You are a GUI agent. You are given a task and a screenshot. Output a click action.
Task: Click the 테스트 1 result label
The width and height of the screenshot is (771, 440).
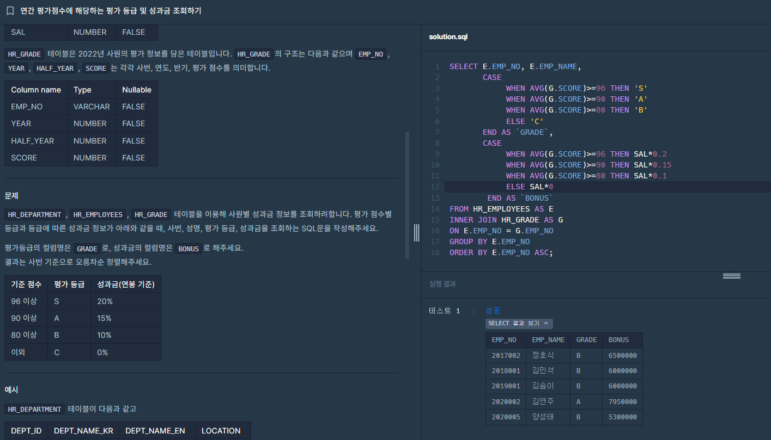(x=445, y=311)
